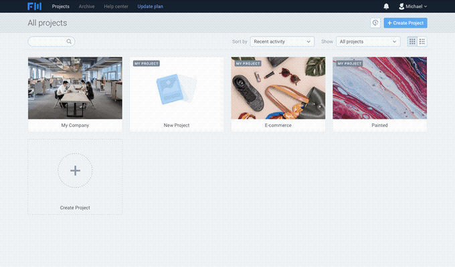Click the plus circle in Create Project card
The image size is (455, 267).
(x=75, y=171)
